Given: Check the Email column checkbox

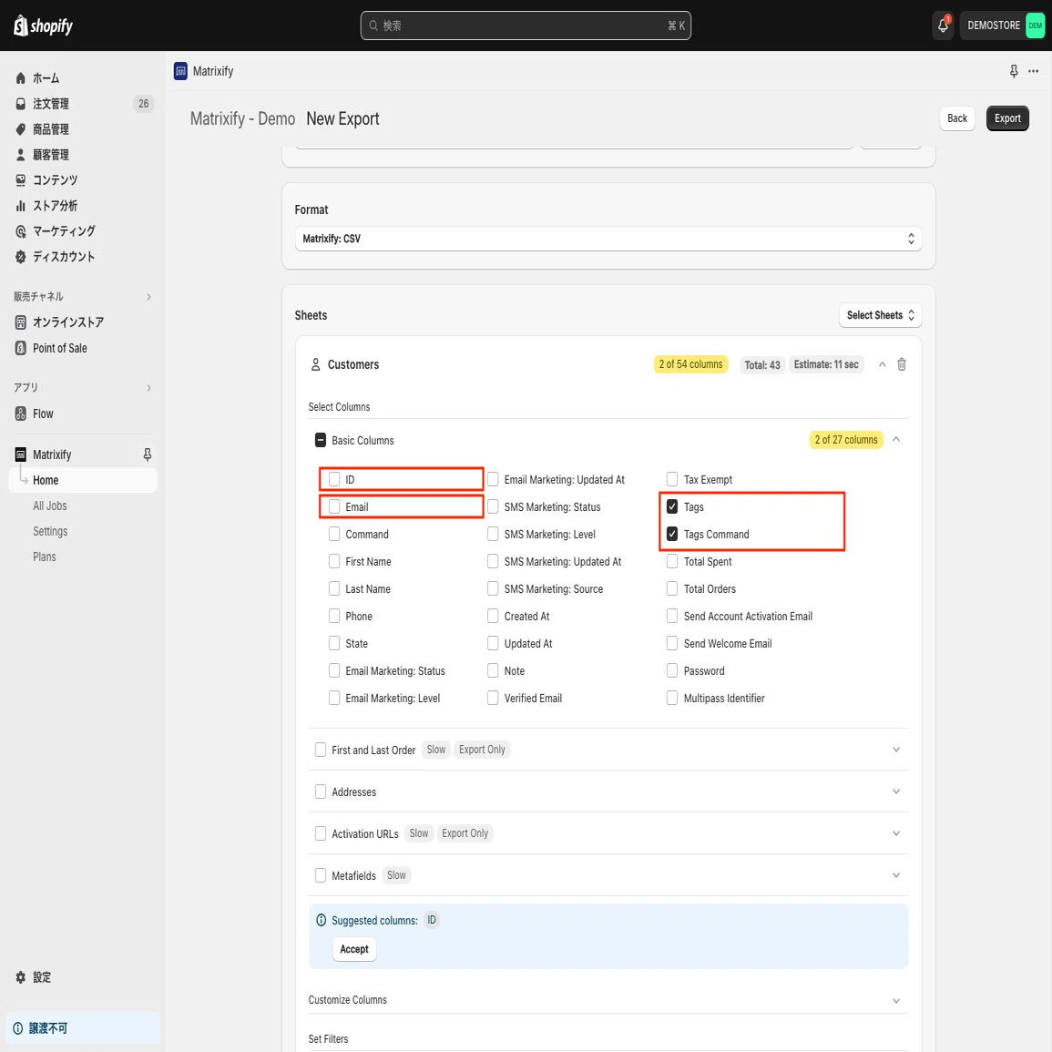Looking at the screenshot, I should coord(334,506).
